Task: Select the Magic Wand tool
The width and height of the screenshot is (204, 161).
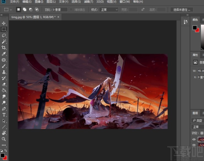Action: pos(4,42)
